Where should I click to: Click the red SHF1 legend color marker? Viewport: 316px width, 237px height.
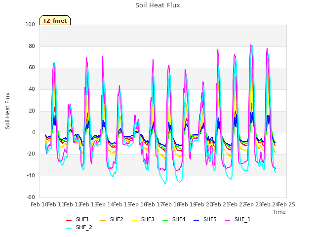(x=69, y=220)
